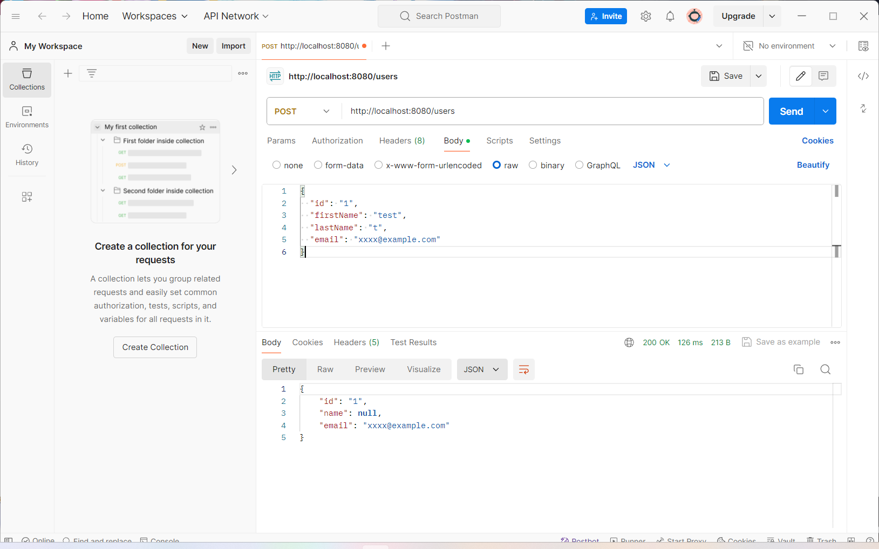This screenshot has width=879, height=549.
Task: Go back with the left arrow
Action: coord(42,16)
